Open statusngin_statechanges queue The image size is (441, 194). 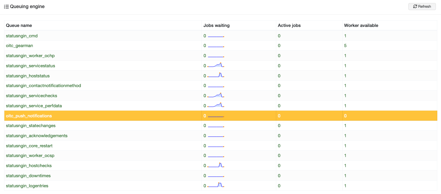click(31, 125)
